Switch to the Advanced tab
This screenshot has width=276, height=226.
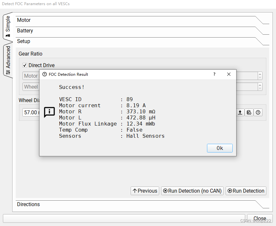8,60
